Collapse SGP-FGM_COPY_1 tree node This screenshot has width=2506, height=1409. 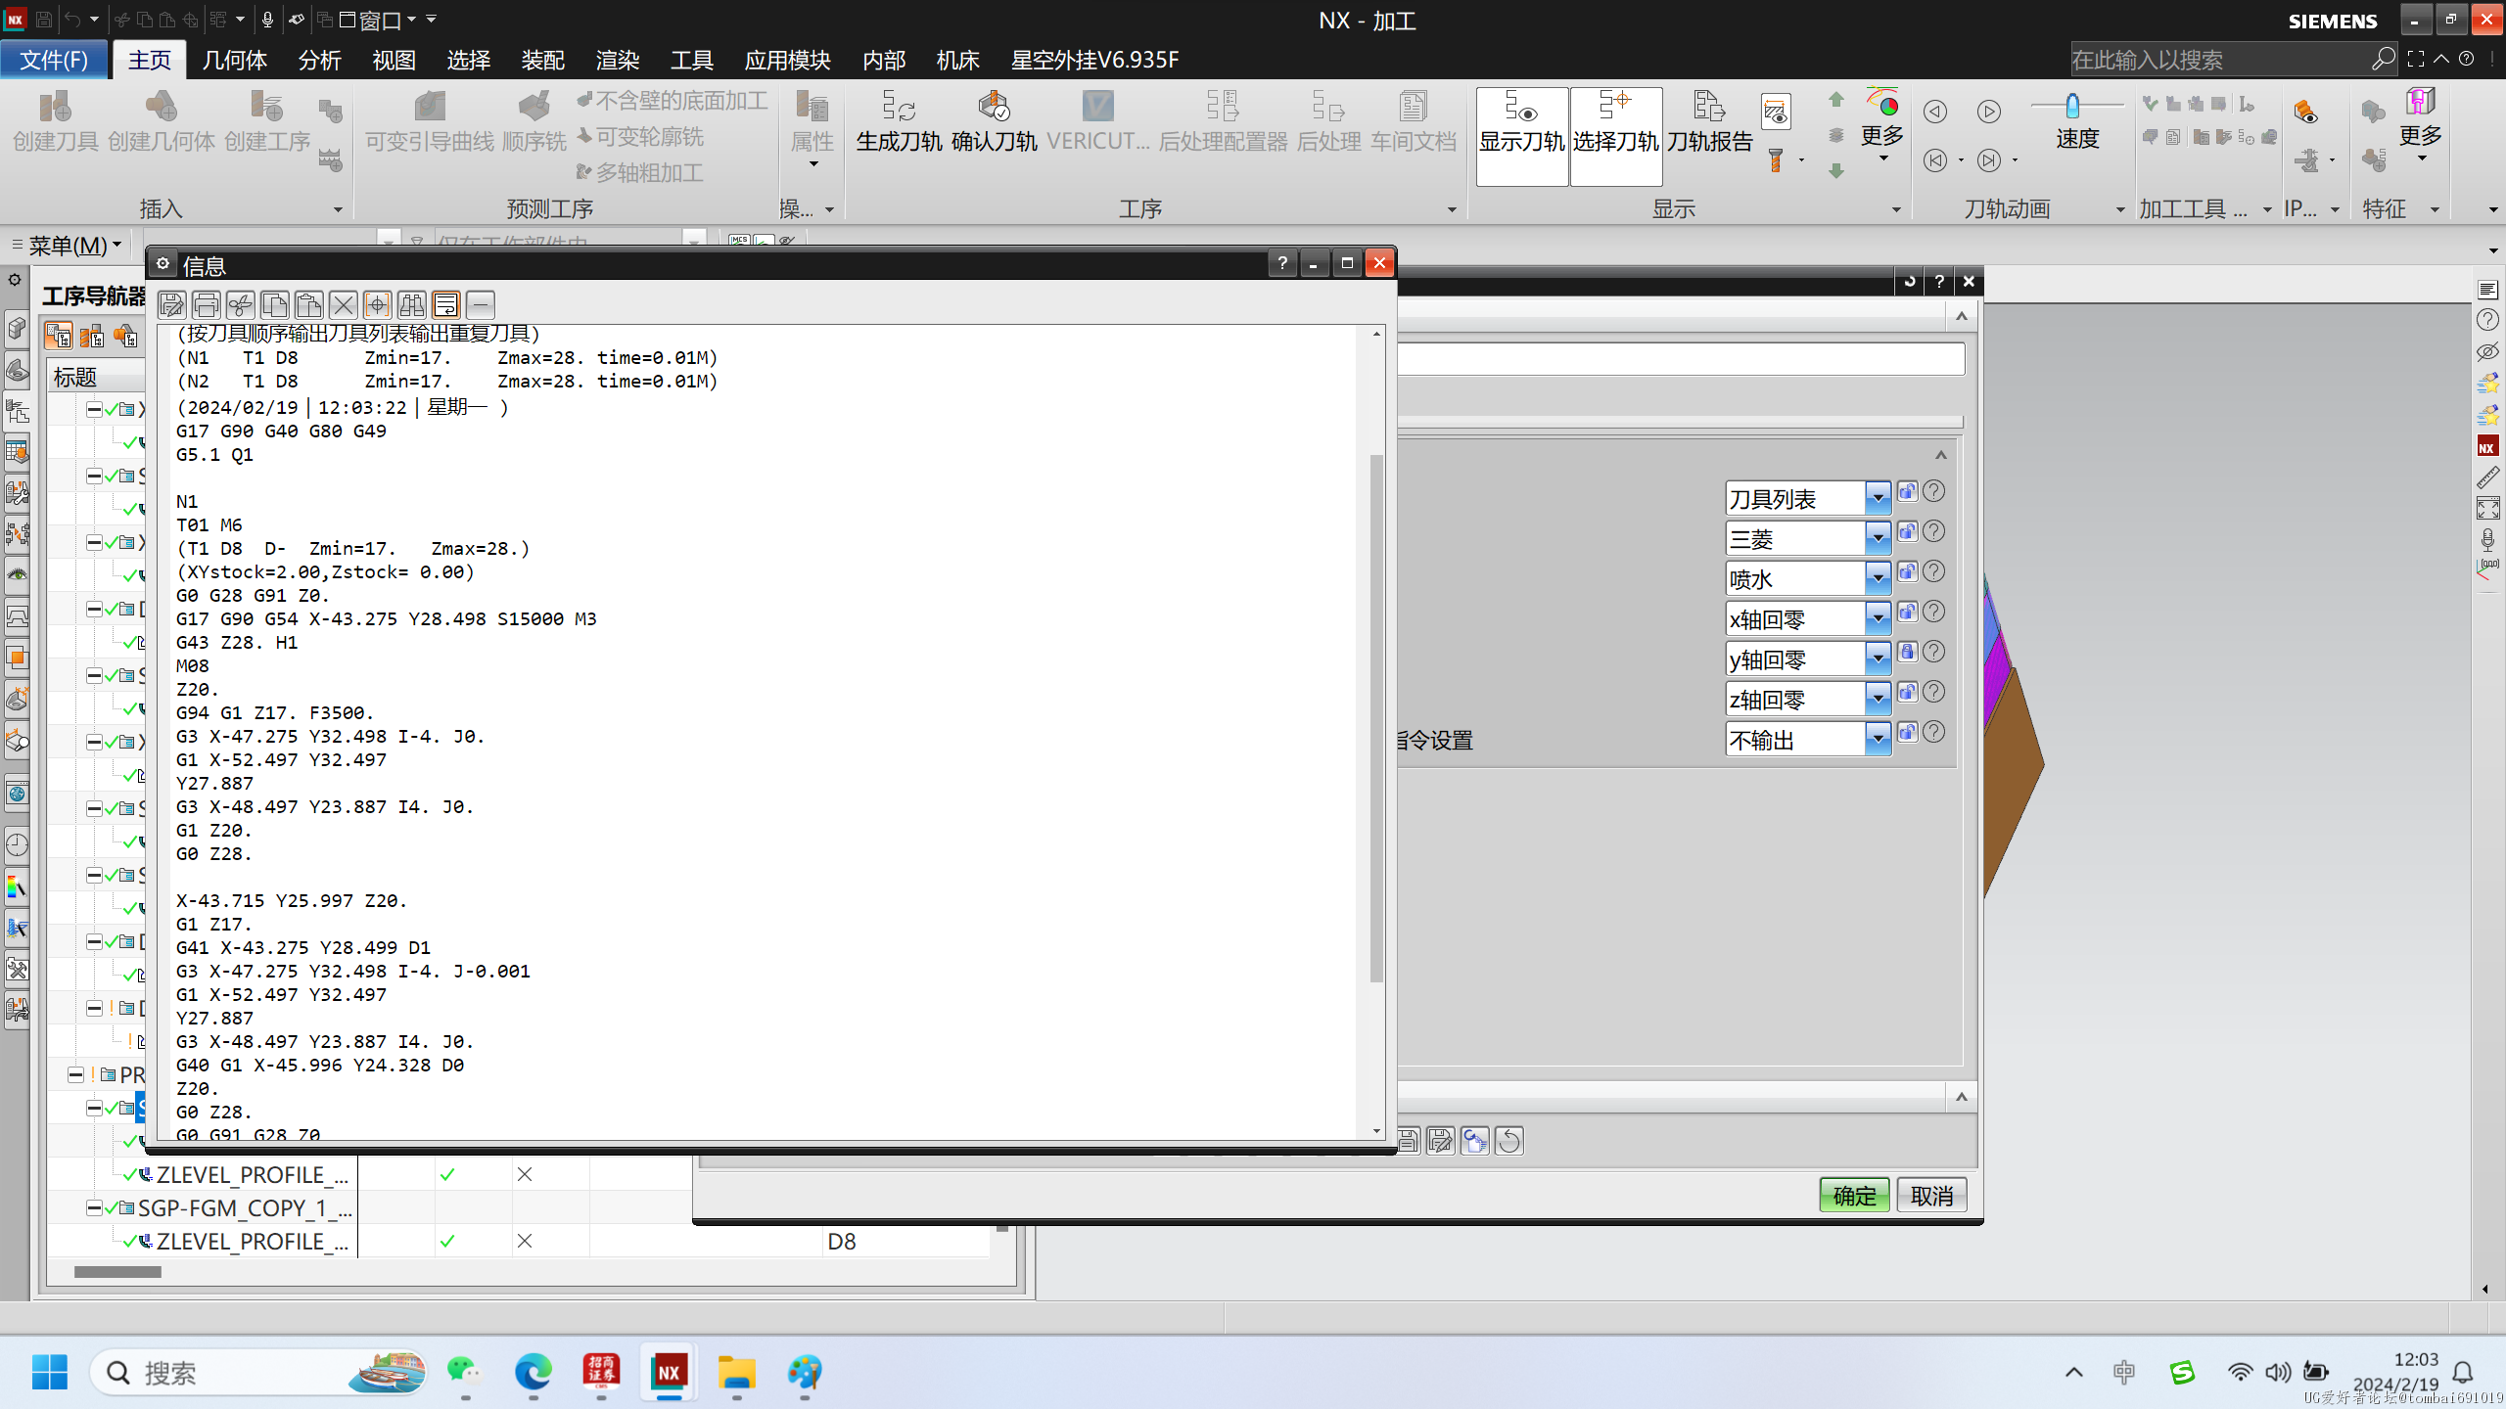point(93,1208)
